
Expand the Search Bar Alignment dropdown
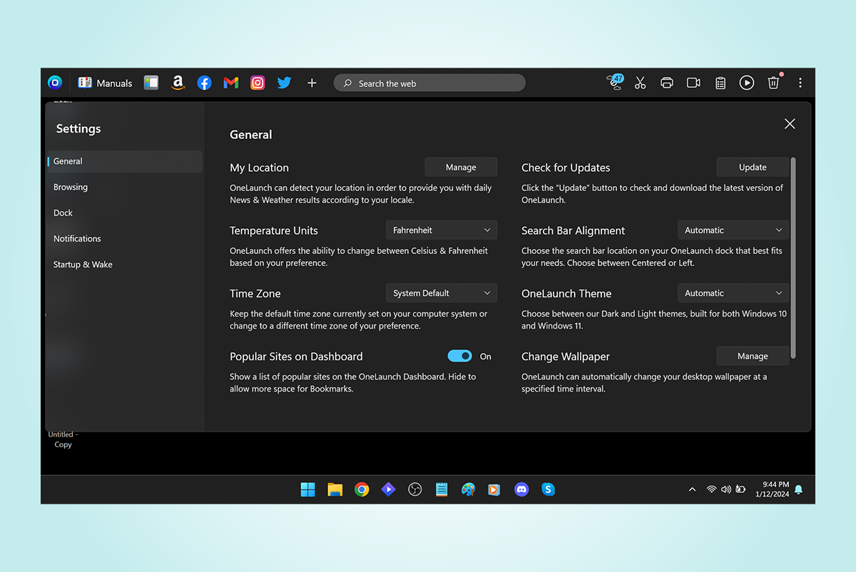tap(733, 230)
